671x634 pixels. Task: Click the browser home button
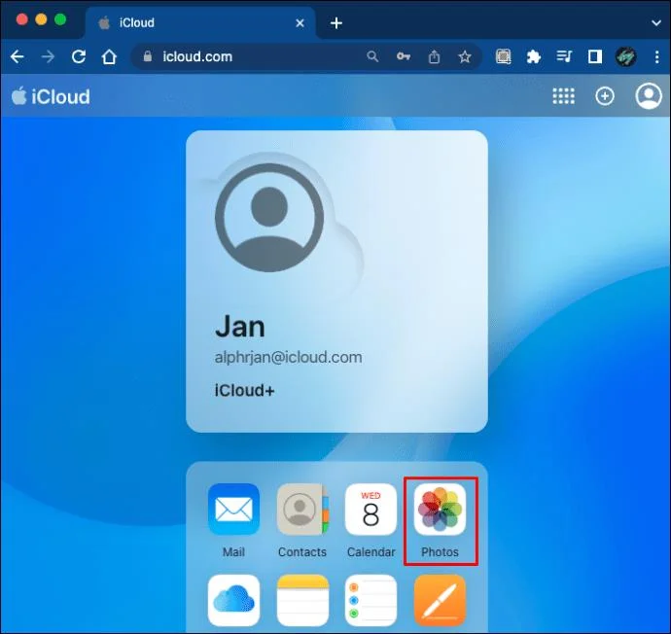[x=109, y=56]
